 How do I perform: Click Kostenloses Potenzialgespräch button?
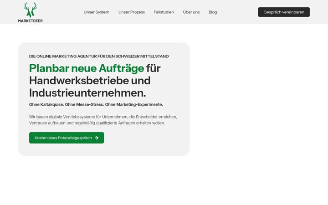pos(67,138)
